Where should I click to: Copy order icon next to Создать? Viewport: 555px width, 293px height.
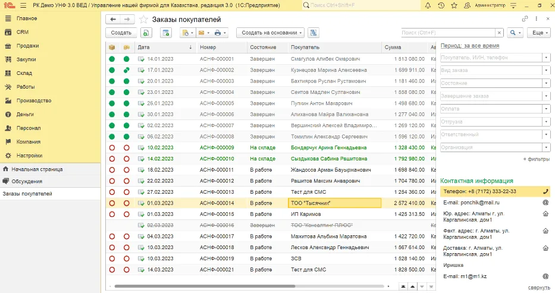click(x=146, y=33)
